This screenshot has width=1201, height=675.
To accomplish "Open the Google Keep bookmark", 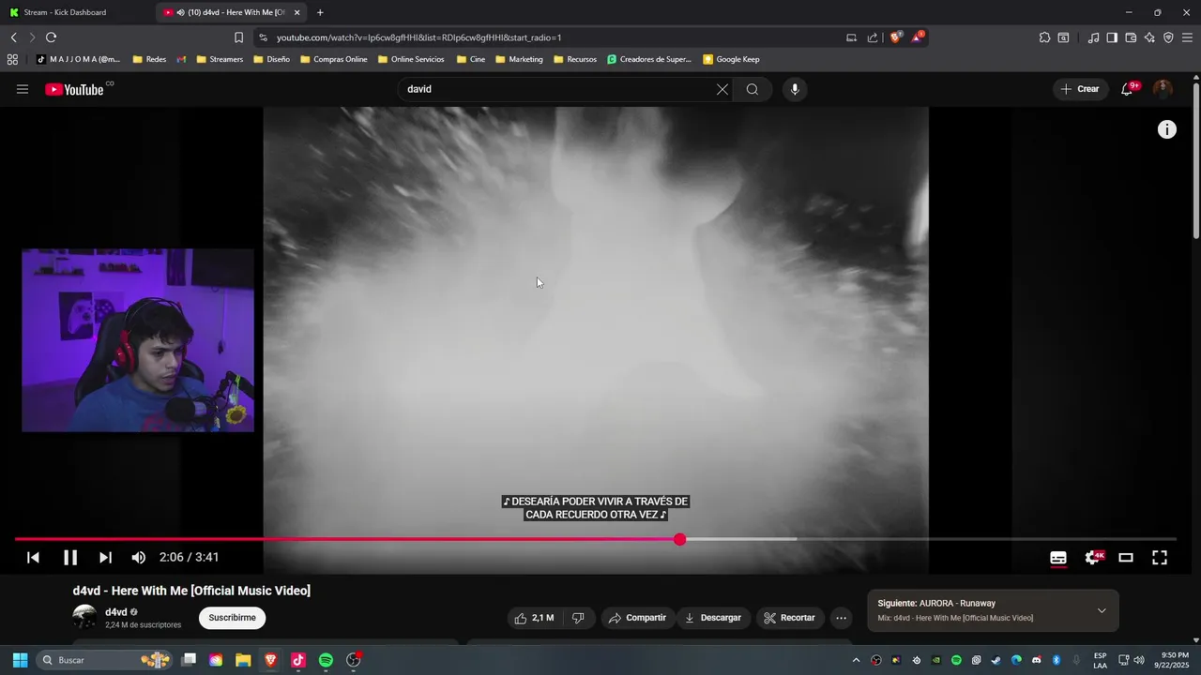I will (731, 59).
